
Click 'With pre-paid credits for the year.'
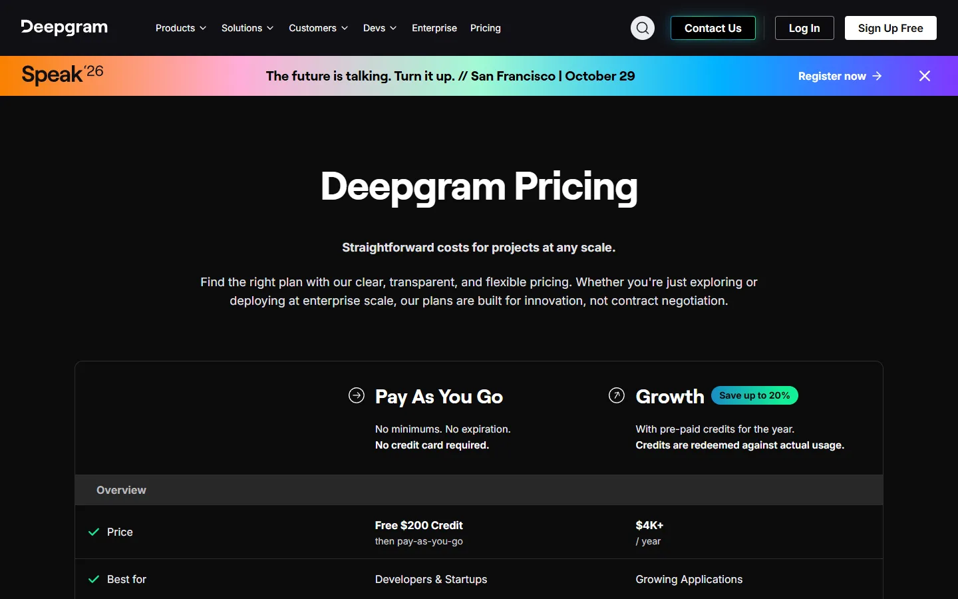click(715, 429)
